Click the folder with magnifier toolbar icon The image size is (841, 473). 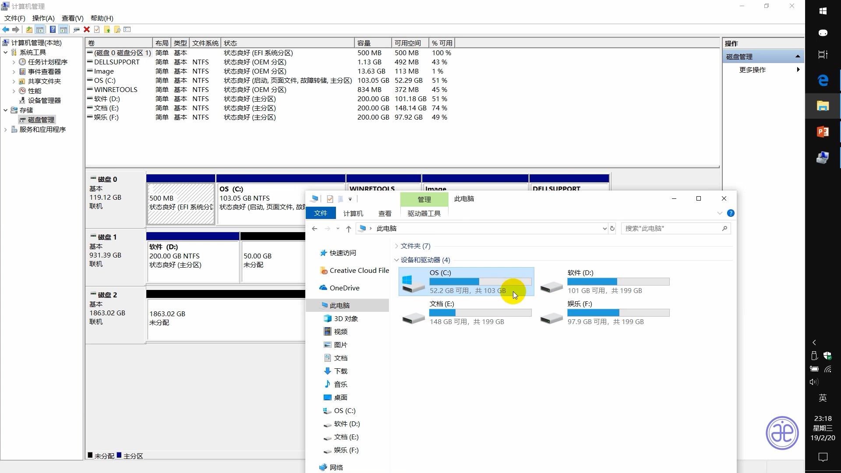pyautogui.click(x=117, y=29)
